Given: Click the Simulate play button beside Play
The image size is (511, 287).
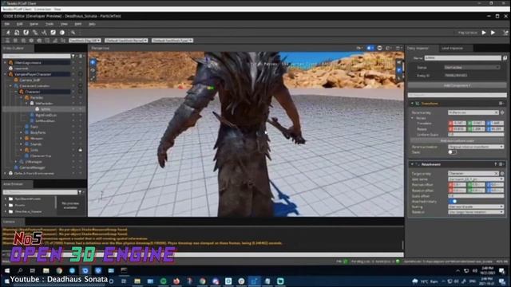Looking at the screenshot, I should 493,33.
